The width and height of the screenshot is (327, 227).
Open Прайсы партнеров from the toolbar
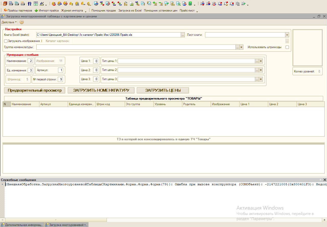click(18, 11)
